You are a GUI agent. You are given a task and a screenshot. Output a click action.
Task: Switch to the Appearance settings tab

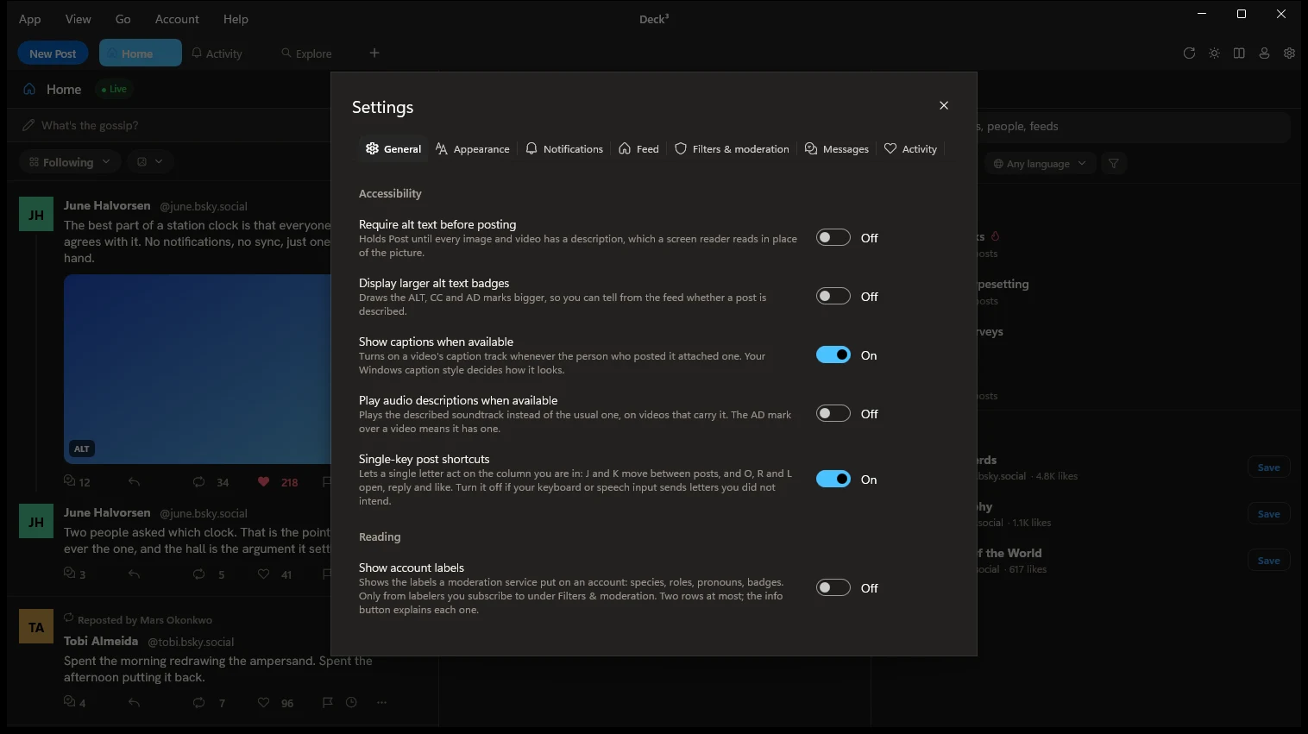click(x=473, y=148)
